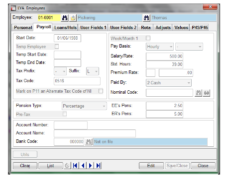Go to the first employee record
The width and height of the screenshot is (231, 186).
(75, 166)
